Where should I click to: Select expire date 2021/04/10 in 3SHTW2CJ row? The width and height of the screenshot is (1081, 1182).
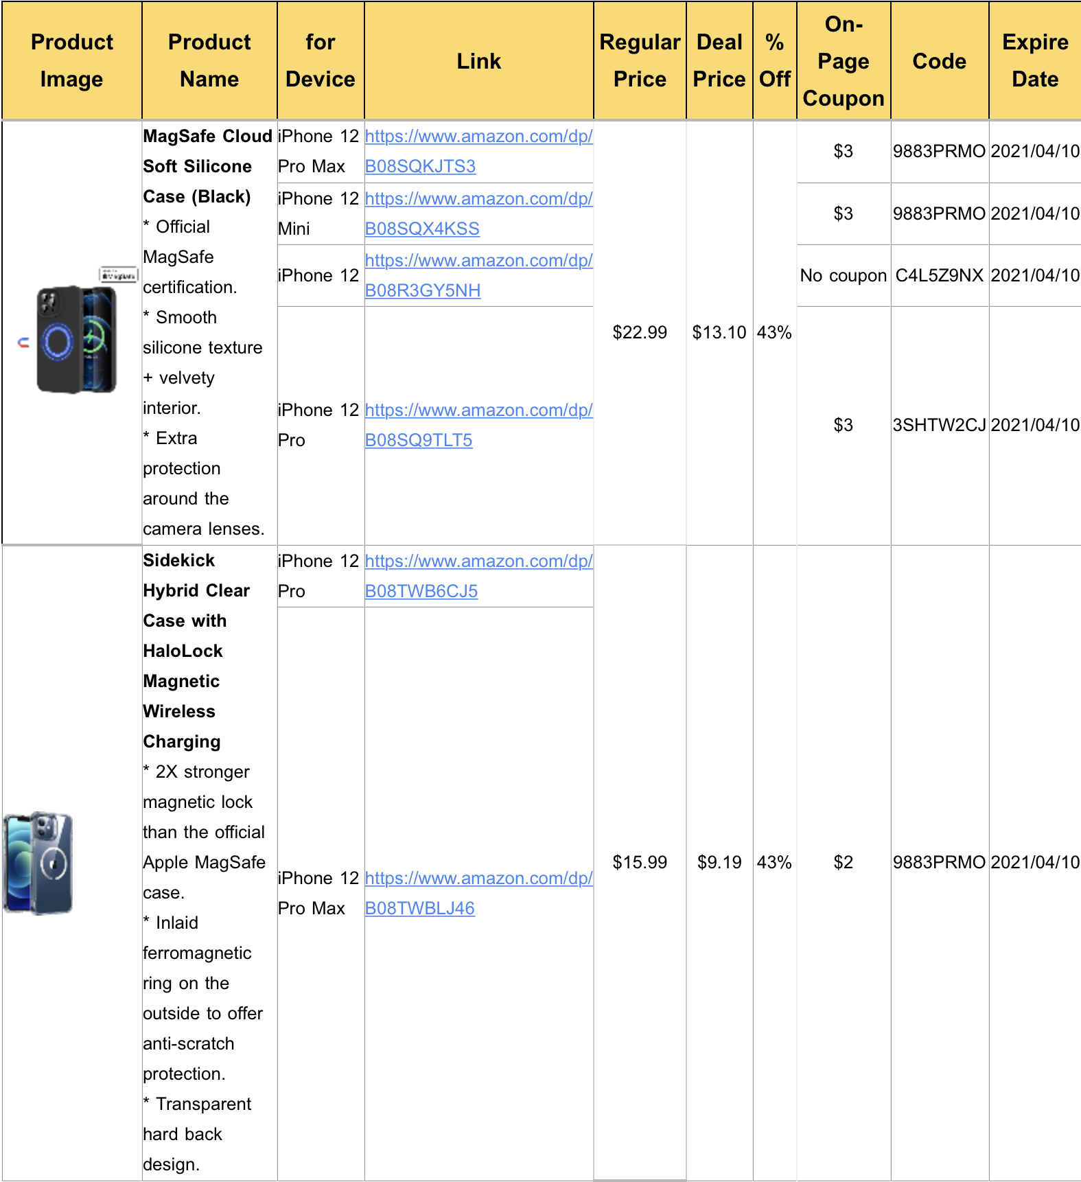[1035, 425]
